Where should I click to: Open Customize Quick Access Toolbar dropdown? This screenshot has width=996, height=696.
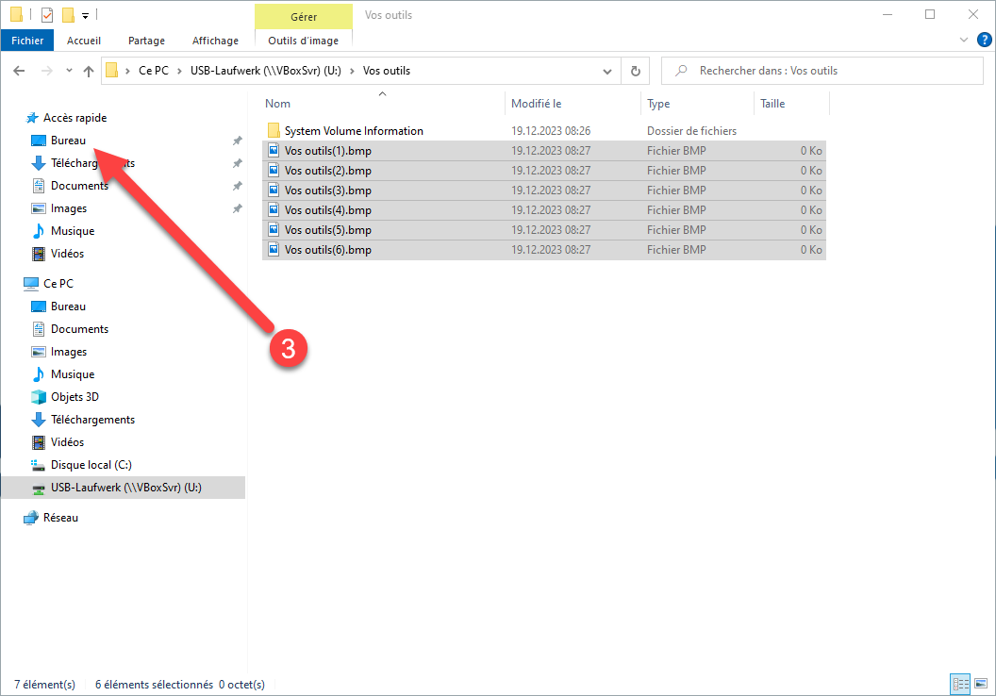(85, 15)
